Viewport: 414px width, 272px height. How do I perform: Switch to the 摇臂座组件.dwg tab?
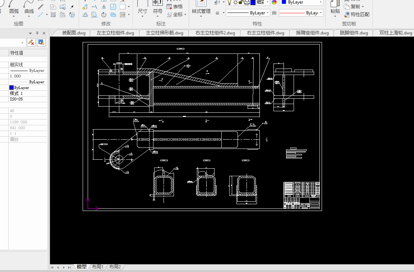(312, 33)
